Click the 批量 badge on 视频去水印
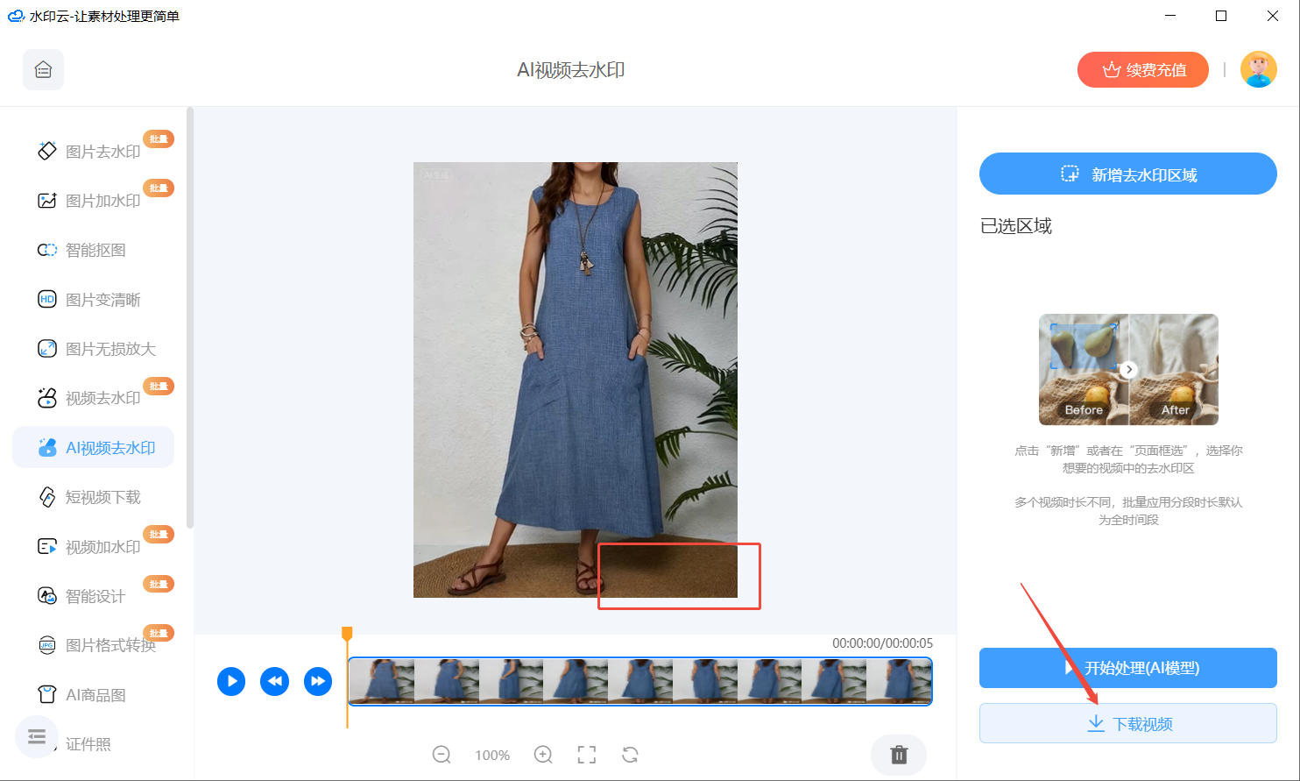 tap(159, 386)
